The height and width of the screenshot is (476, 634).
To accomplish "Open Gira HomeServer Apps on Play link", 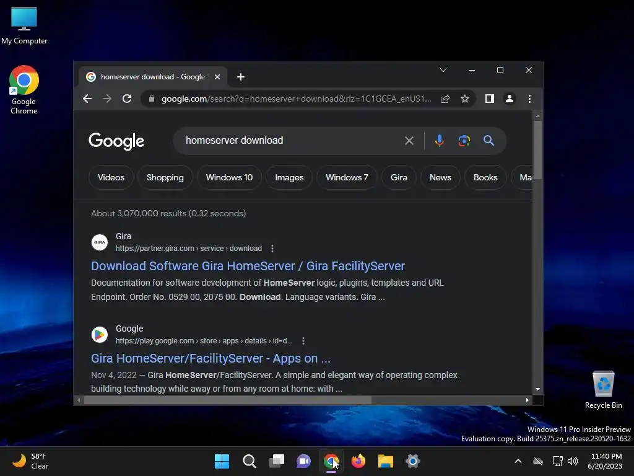I will coord(211,358).
